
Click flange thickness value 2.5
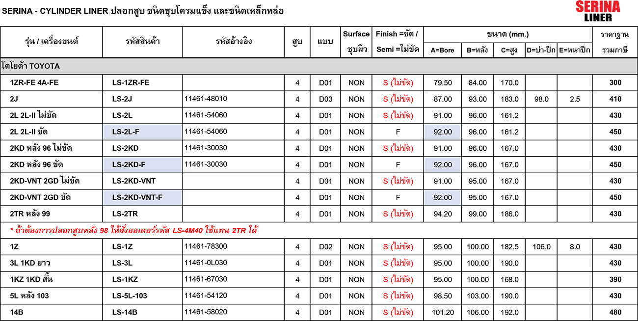[x=575, y=99]
